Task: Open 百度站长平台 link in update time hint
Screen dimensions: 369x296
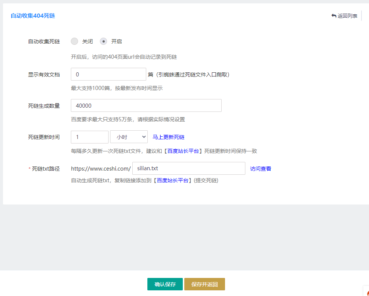Action: [183, 151]
